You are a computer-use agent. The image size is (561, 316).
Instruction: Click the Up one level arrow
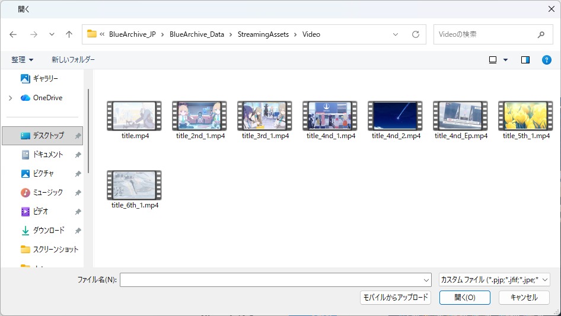coord(69,34)
